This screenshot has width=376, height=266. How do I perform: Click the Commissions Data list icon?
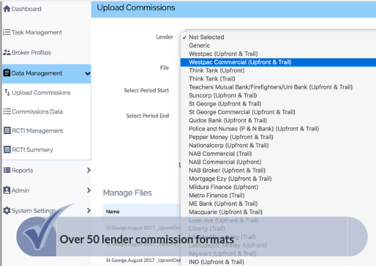coord(7,111)
